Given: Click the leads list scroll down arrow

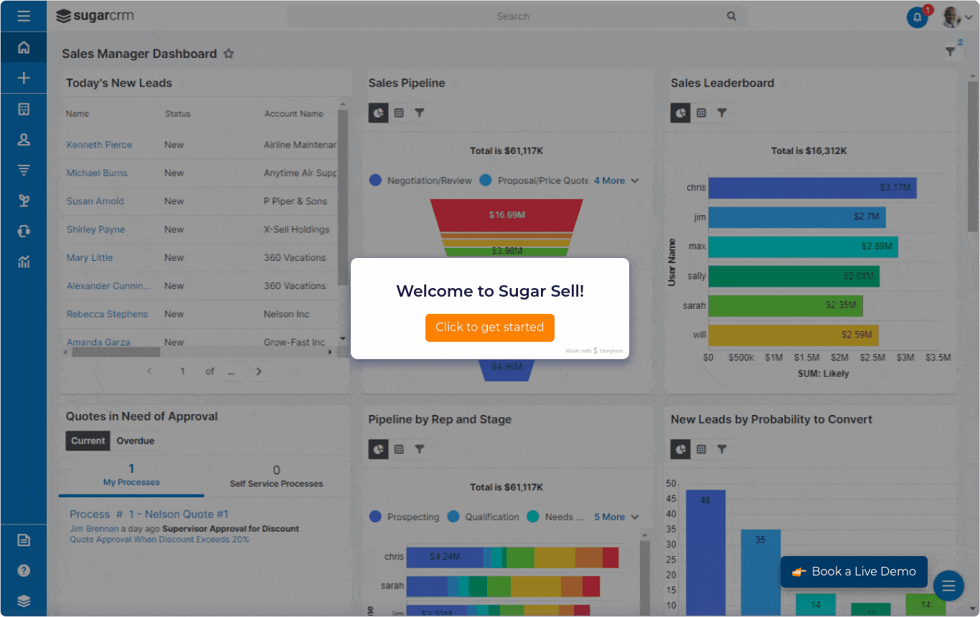Looking at the screenshot, I should tap(342, 339).
